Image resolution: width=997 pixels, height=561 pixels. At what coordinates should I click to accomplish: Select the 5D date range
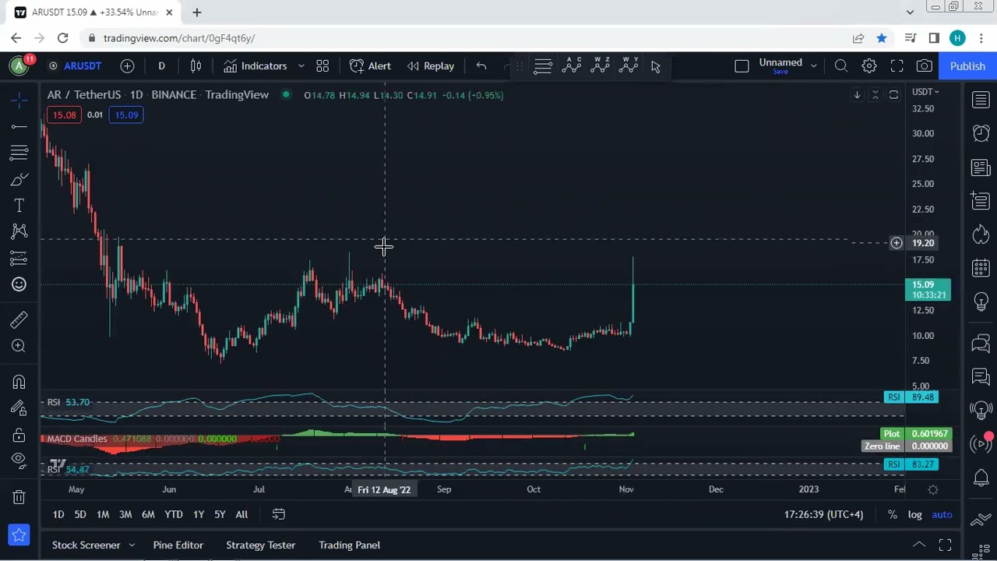click(x=80, y=514)
